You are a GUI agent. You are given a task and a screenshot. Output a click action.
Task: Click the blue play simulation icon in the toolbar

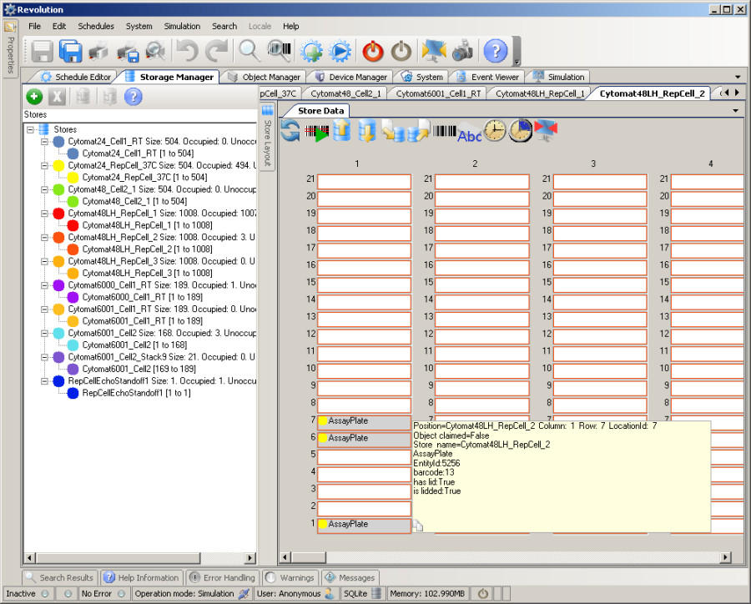(340, 50)
